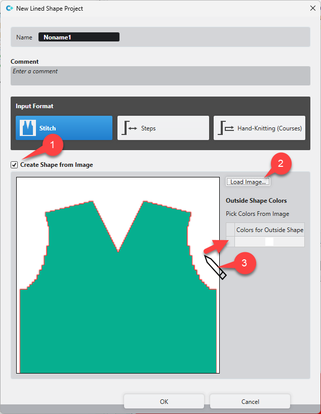Focus the Comment text box
The height and width of the screenshot is (414, 321).
pyautogui.click(x=160, y=76)
